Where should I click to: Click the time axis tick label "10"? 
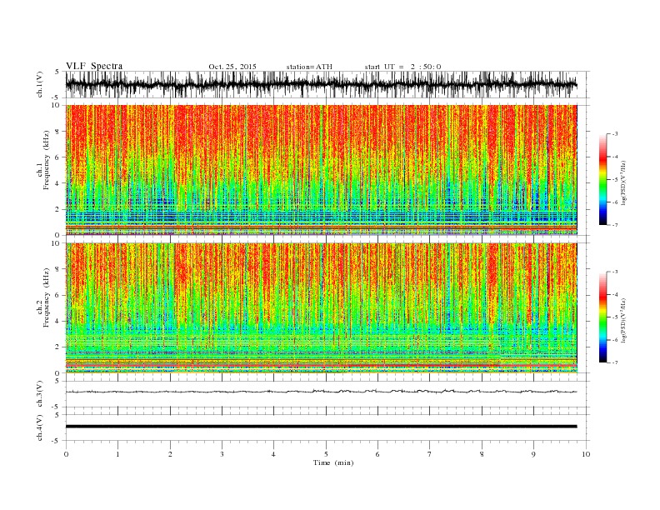pyautogui.click(x=586, y=454)
